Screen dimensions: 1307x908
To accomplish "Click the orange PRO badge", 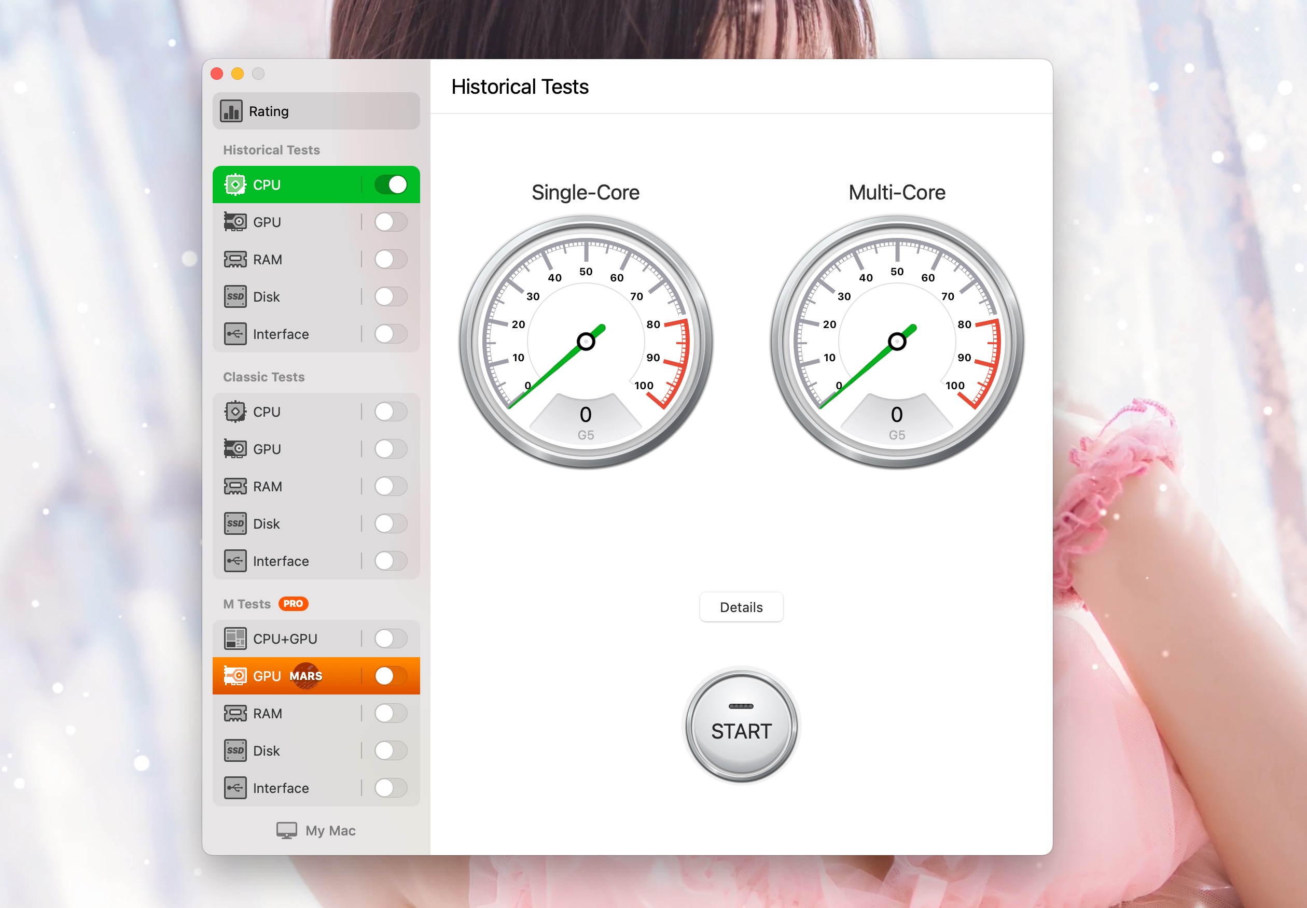I will point(293,604).
